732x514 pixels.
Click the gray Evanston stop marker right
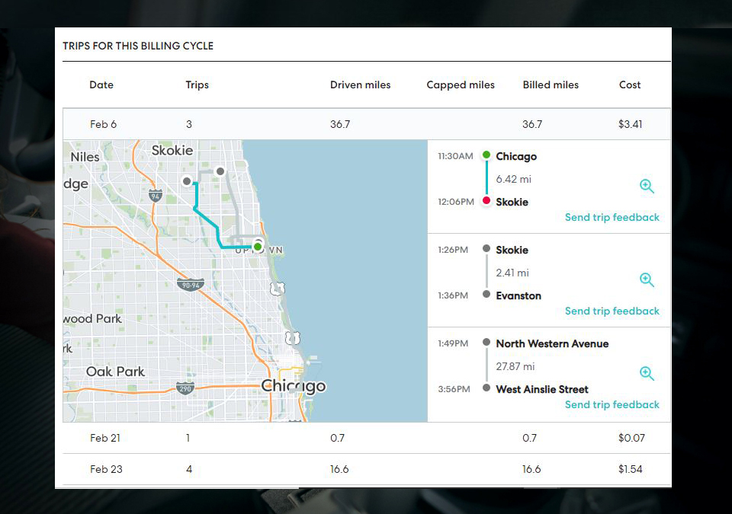click(220, 171)
